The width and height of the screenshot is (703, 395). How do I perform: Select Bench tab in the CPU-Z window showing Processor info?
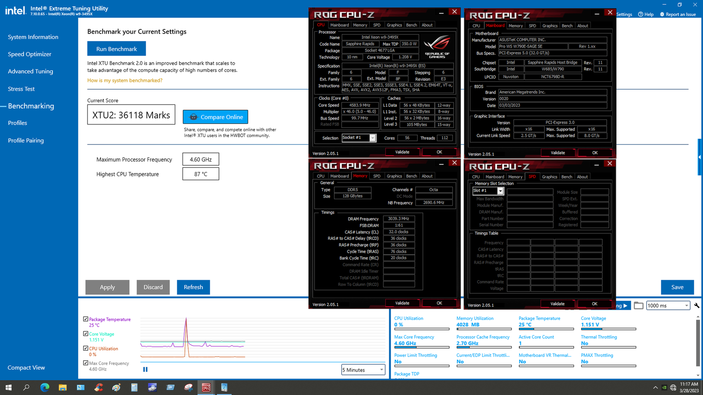(412, 25)
